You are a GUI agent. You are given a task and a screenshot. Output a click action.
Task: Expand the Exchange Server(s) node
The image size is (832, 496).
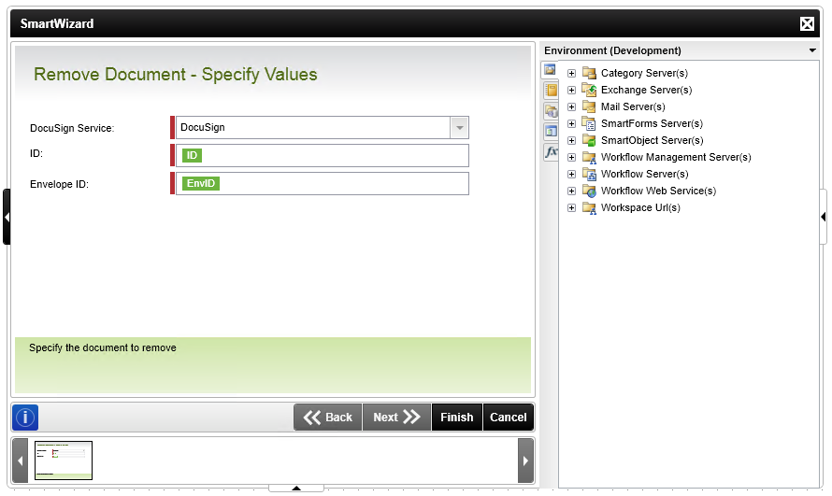coord(571,90)
